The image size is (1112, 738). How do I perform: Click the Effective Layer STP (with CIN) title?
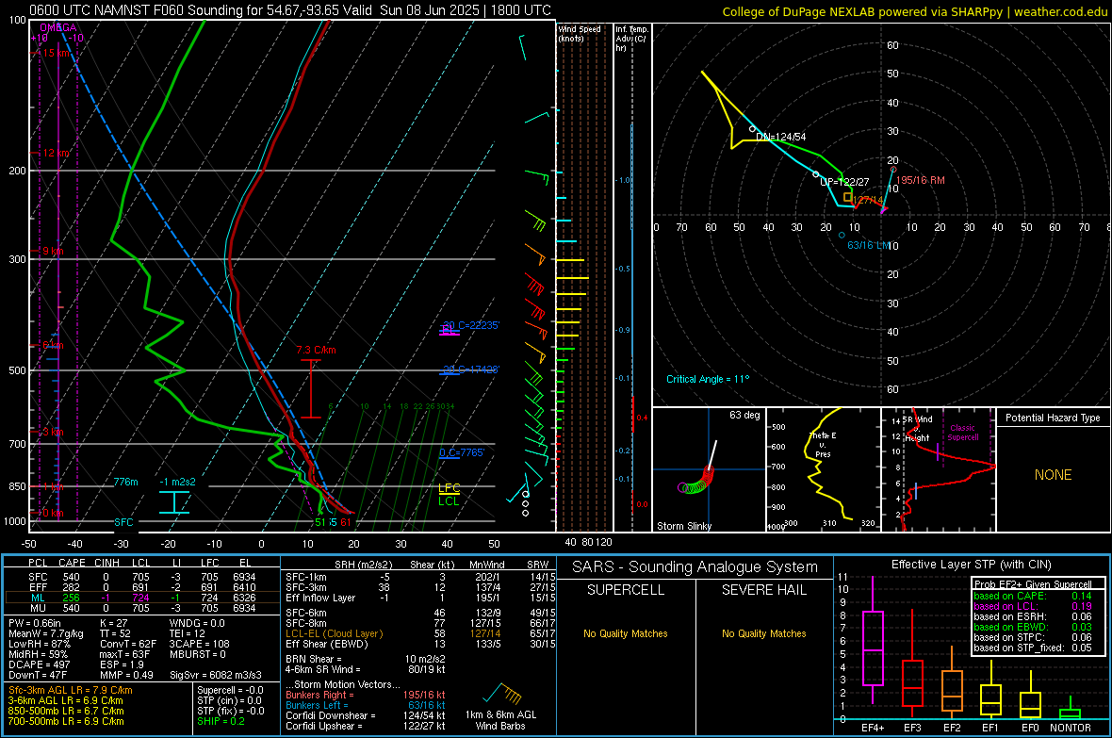point(971,565)
